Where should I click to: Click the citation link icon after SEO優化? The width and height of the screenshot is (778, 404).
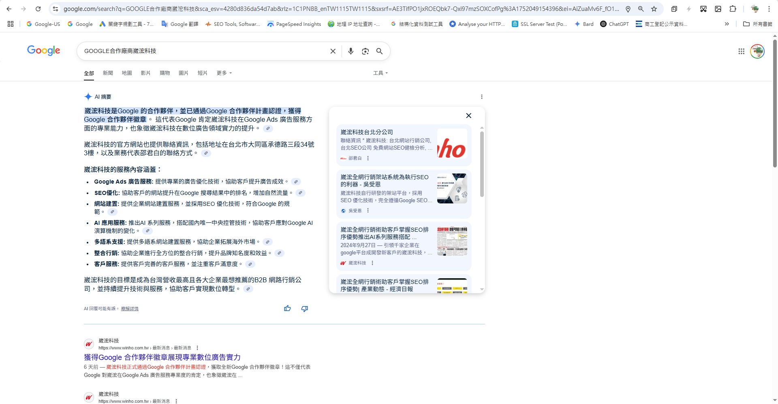point(300,193)
